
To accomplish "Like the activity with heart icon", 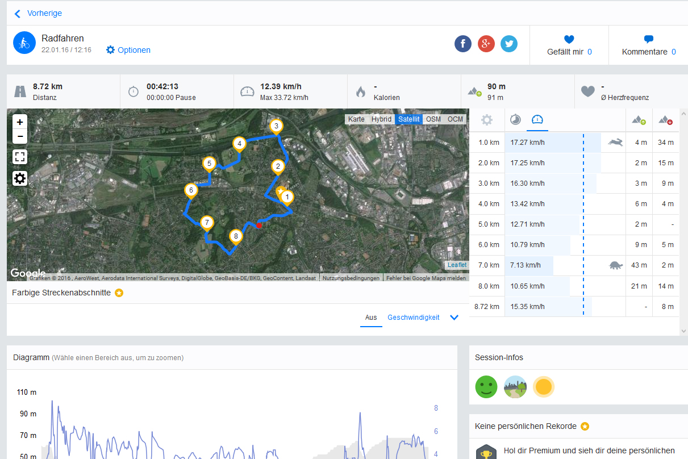I will pyautogui.click(x=569, y=39).
